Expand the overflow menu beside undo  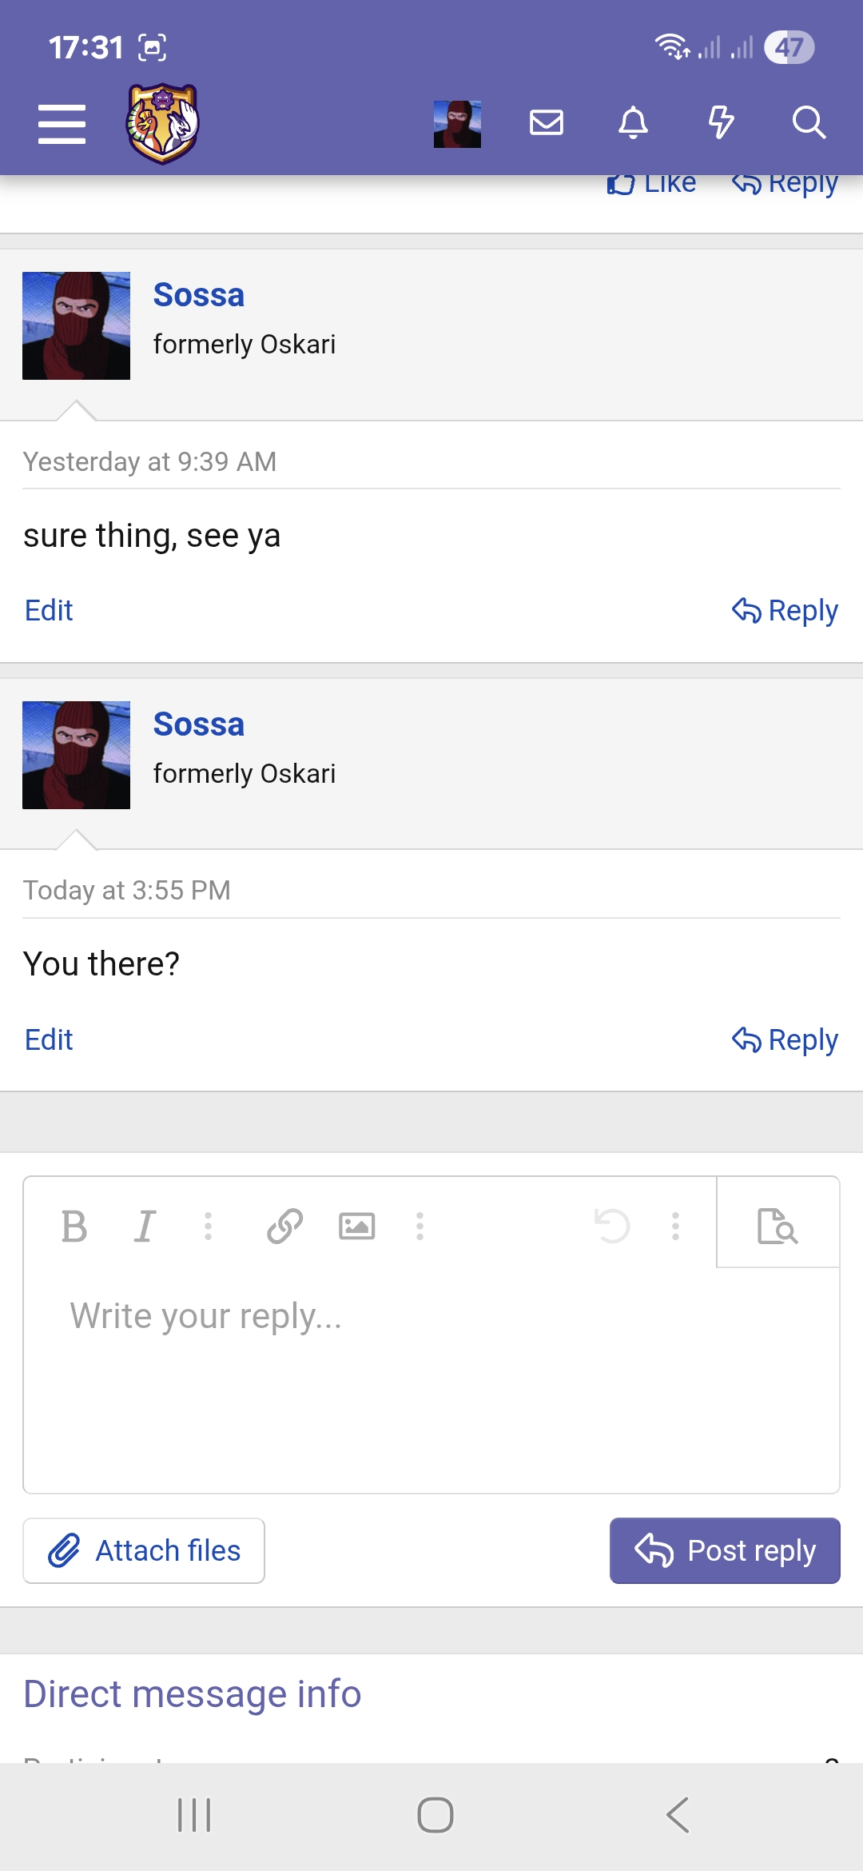point(675,1226)
